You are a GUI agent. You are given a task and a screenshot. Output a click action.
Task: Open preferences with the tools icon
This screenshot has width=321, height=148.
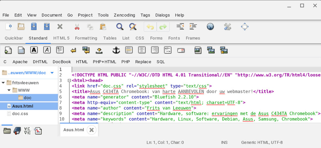click(228, 27)
